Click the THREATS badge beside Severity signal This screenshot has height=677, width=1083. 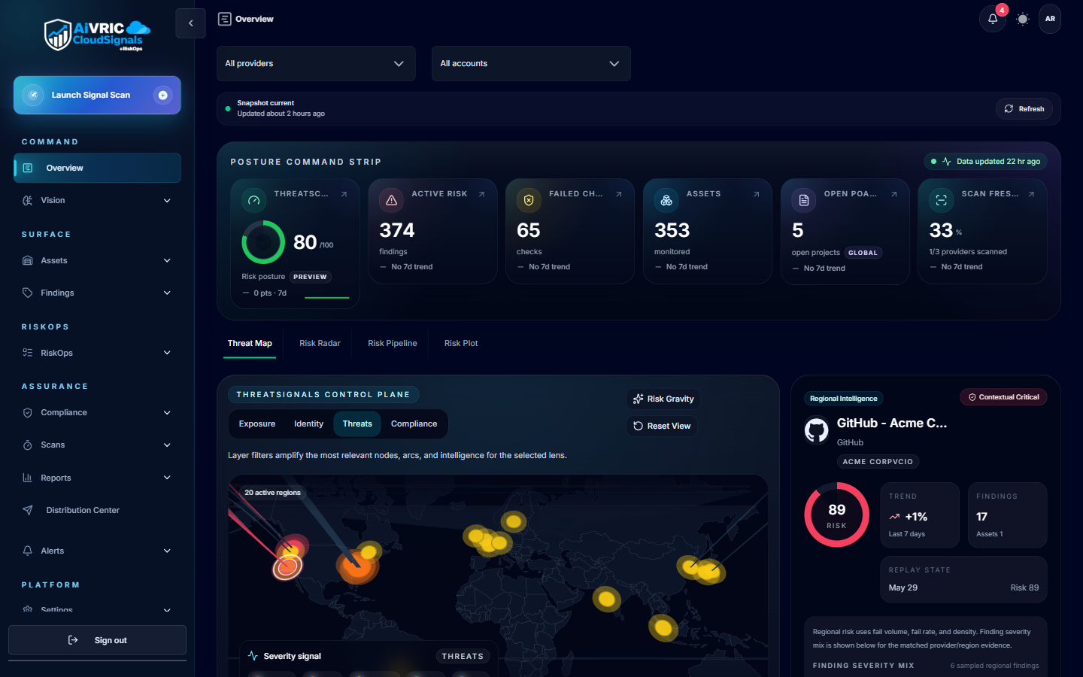463,657
